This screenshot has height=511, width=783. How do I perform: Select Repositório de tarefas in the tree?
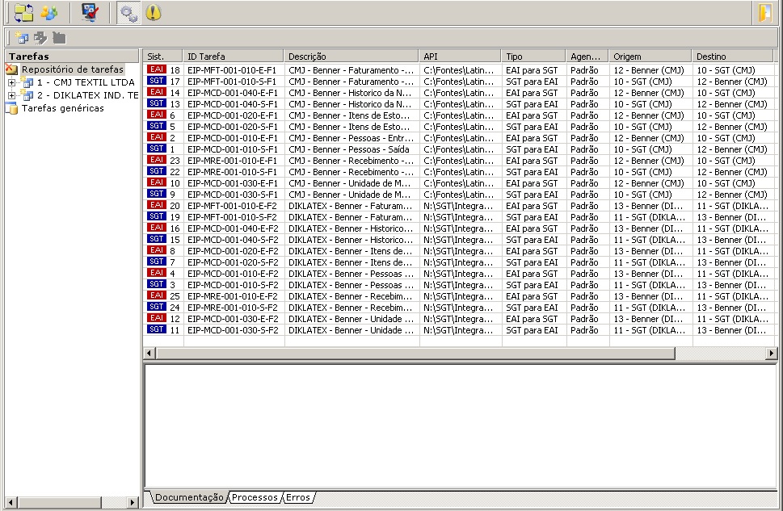72,69
